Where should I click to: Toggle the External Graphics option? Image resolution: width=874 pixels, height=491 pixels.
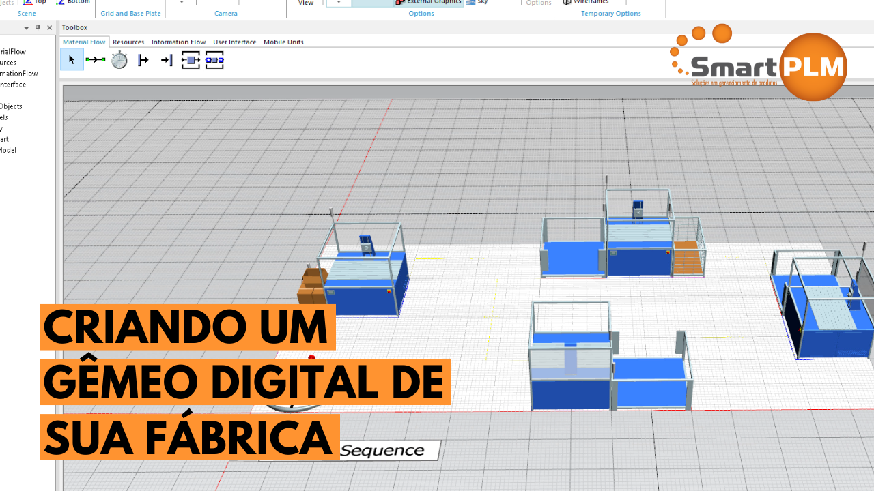tap(428, 2)
